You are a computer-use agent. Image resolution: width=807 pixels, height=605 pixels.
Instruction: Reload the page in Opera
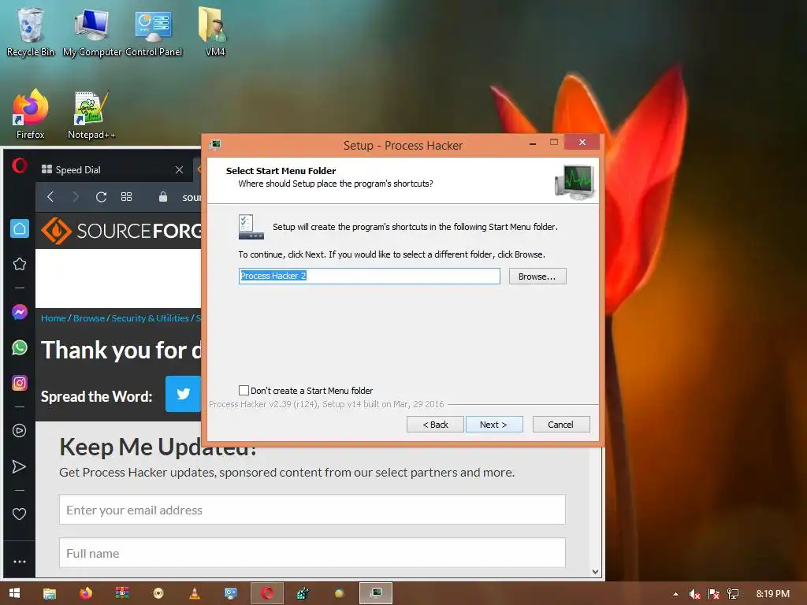point(102,196)
